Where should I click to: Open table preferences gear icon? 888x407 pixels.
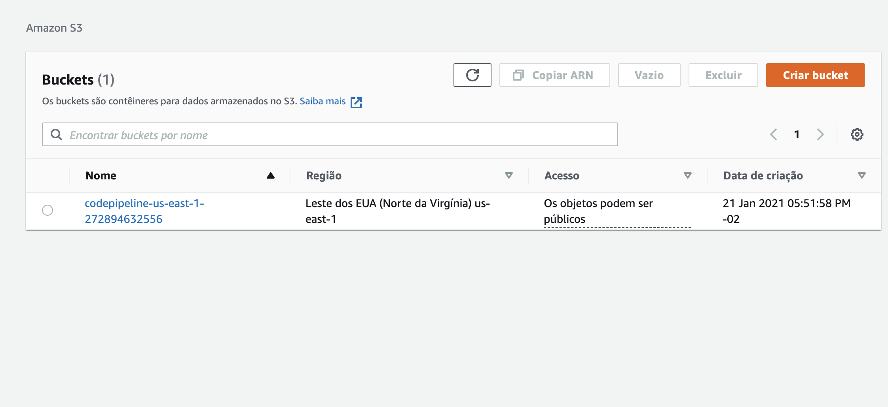857,134
